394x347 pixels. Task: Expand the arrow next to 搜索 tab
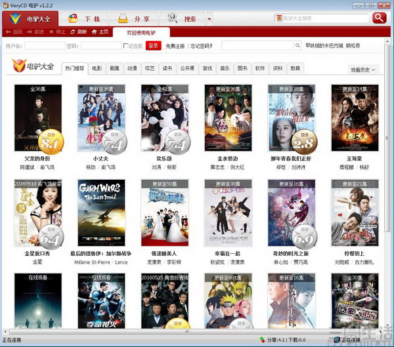(x=209, y=19)
